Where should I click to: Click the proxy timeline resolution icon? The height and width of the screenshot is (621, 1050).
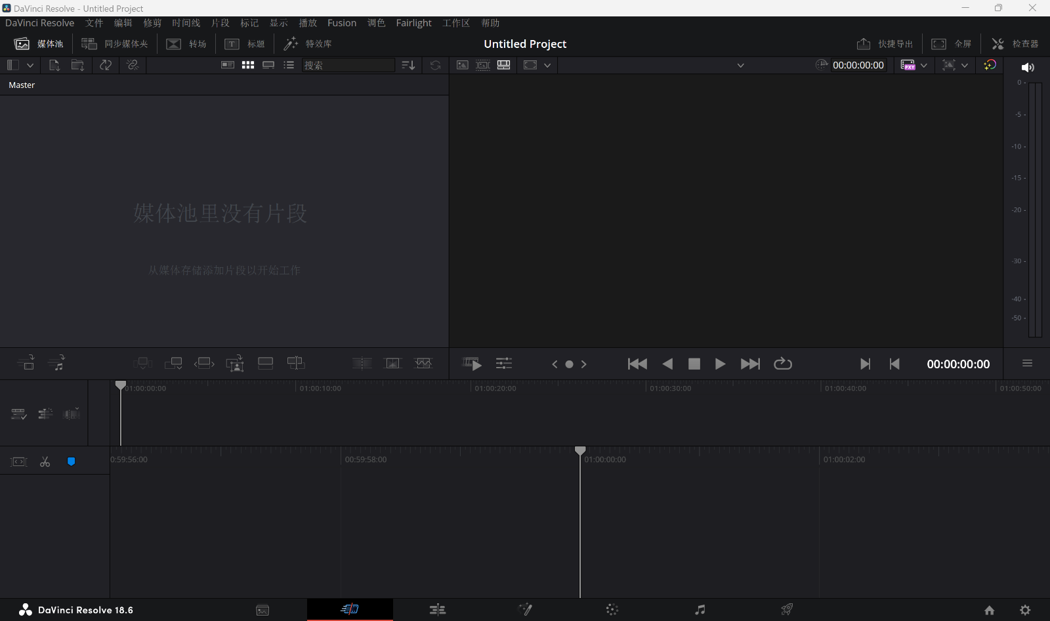point(908,65)
